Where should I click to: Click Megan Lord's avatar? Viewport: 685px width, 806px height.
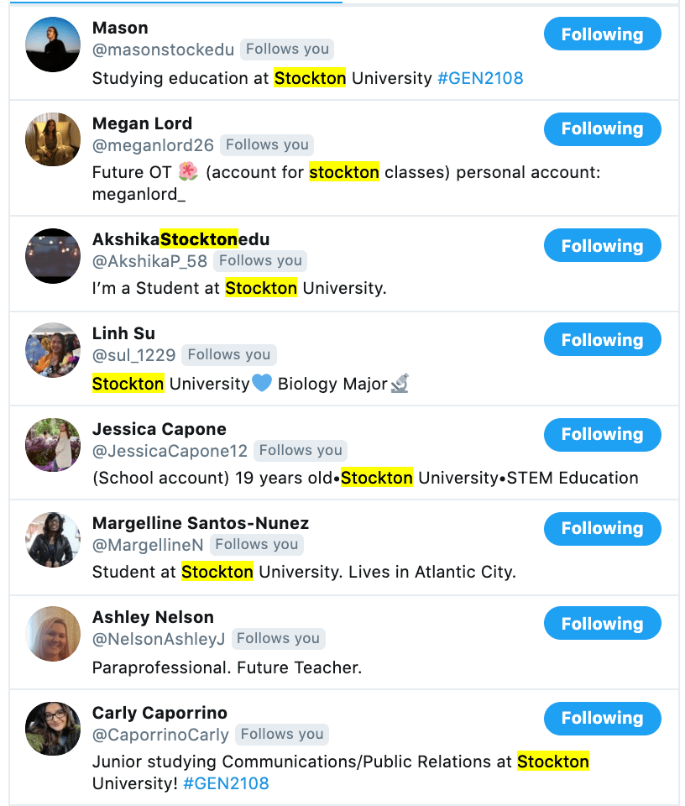click(52, 139)
